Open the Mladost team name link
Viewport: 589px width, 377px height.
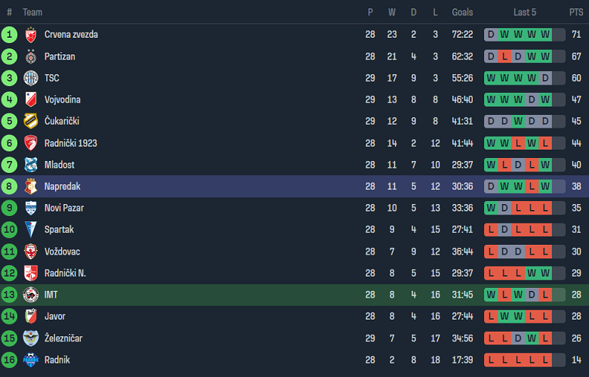click(x=60, y=165)
